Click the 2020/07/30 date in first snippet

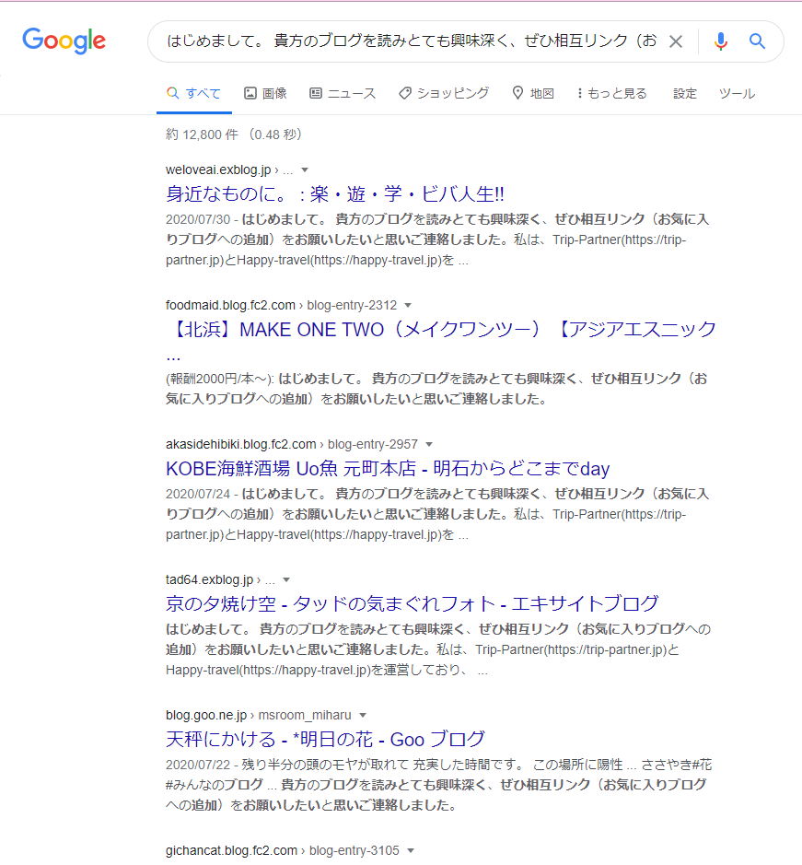(x=197, y=219)
